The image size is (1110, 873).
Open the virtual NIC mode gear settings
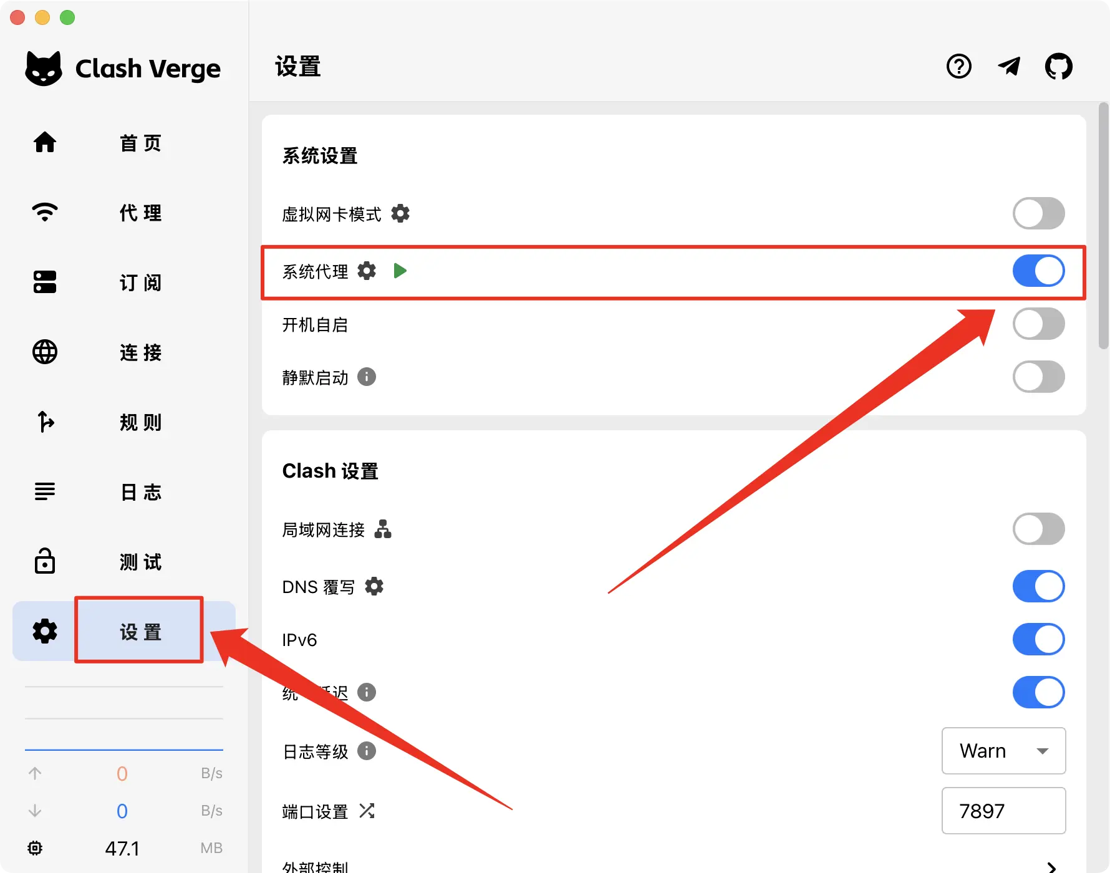400,214
